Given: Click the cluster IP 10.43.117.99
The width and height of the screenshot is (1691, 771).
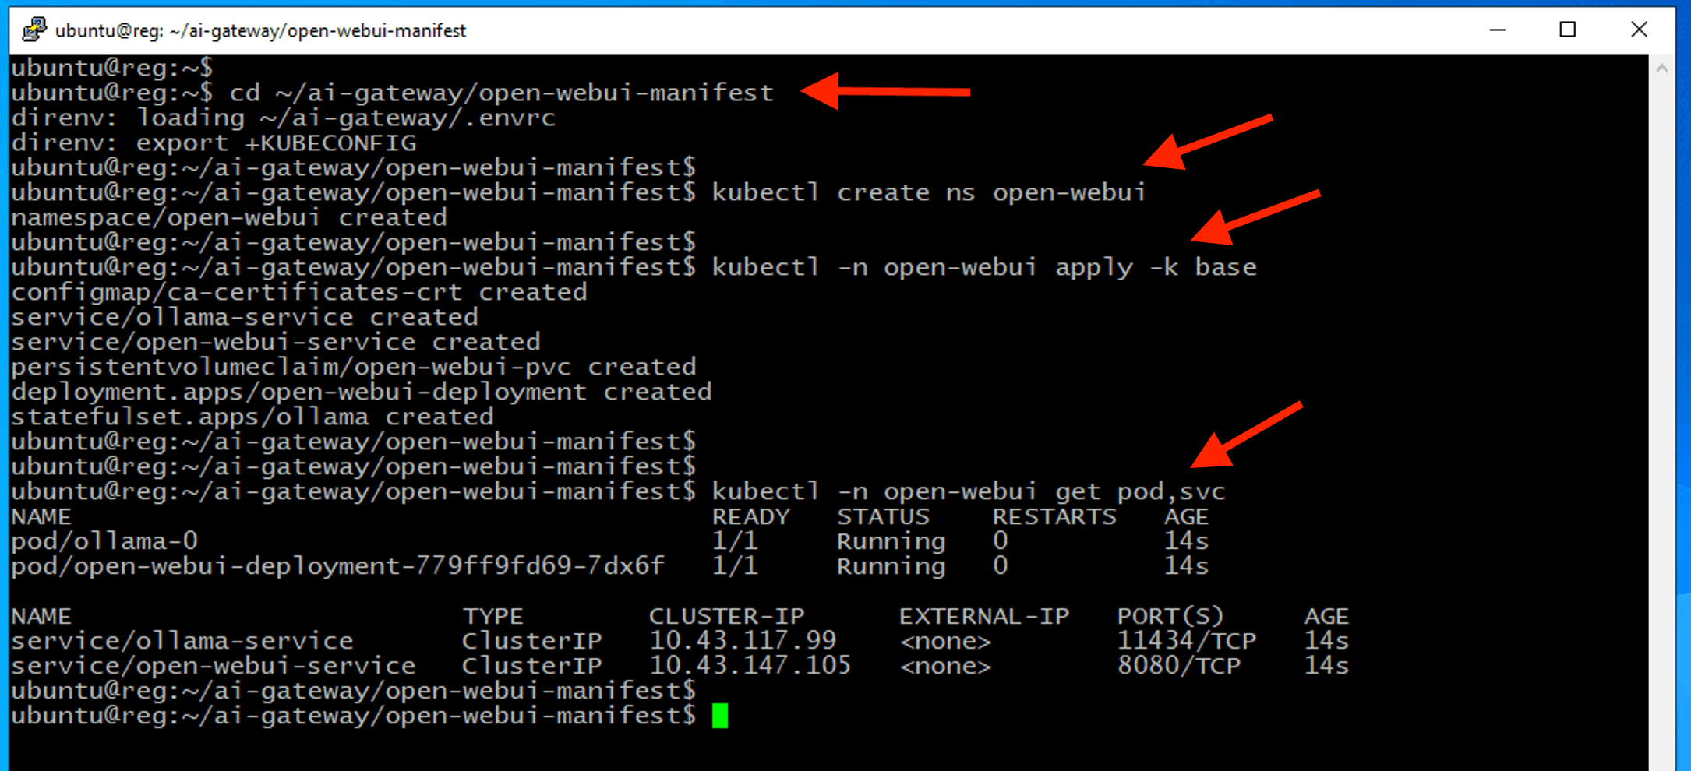Looking at the screenshot, I should 742,641.
